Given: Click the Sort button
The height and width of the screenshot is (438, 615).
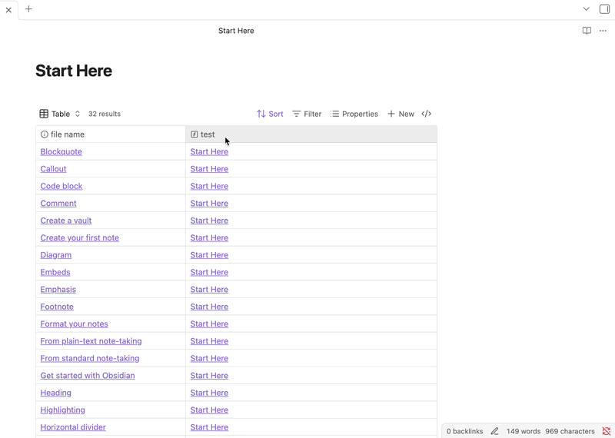Looking at the screenshot, I should 270,114.
